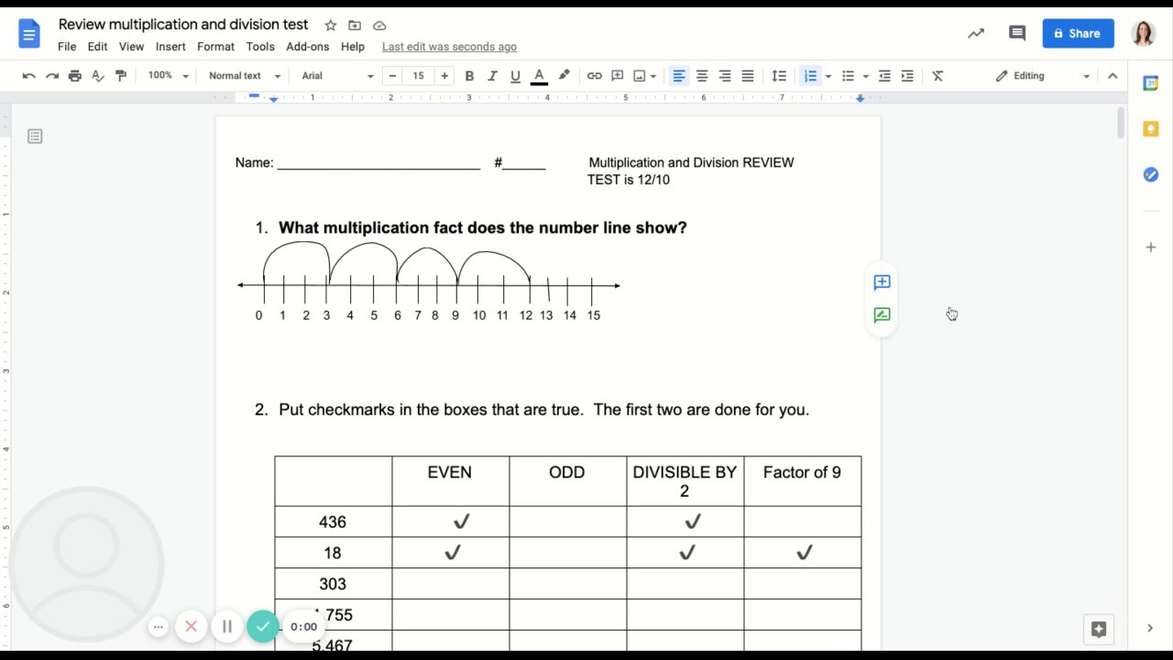Open numbered list style dropdown arrow
The image size is (1173, 660).
828,76
